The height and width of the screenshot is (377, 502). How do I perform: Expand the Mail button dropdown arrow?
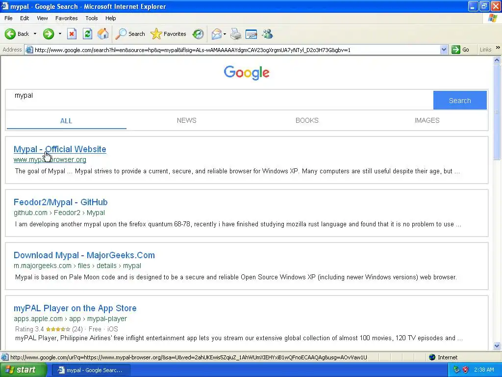[225, 34]
